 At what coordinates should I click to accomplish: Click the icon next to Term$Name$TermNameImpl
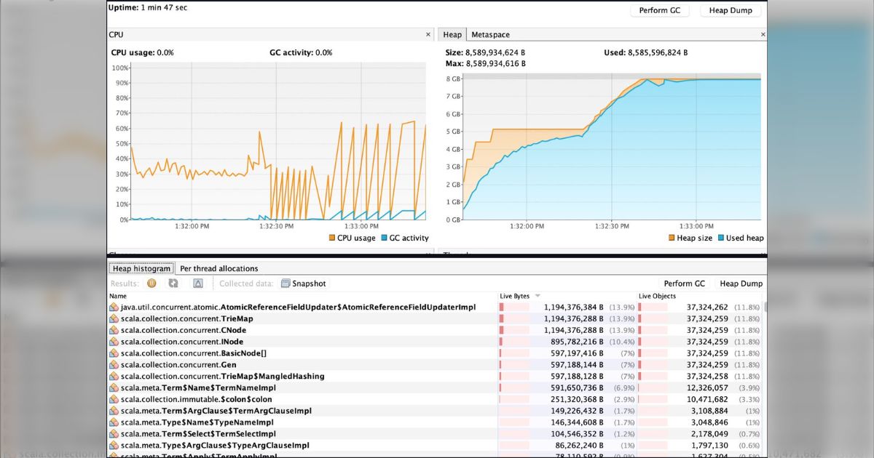coord(114,388)
